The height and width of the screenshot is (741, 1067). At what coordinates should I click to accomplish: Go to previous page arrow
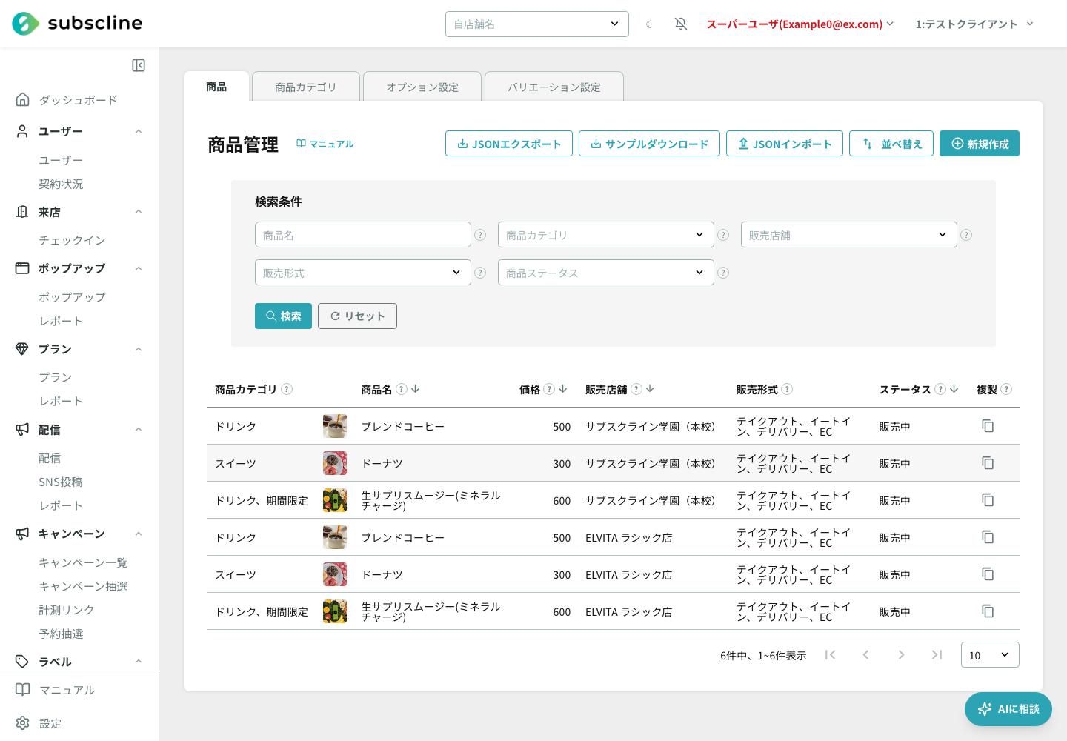pos(865,654)
